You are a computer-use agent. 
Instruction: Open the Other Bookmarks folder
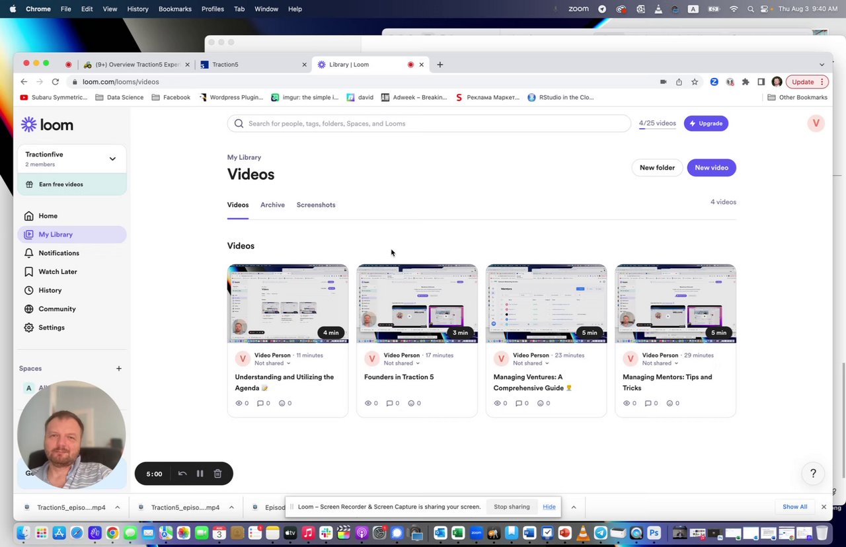tap(797, 98)
